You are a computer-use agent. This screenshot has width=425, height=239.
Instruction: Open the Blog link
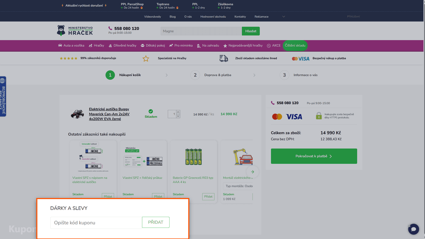point(172,17)
